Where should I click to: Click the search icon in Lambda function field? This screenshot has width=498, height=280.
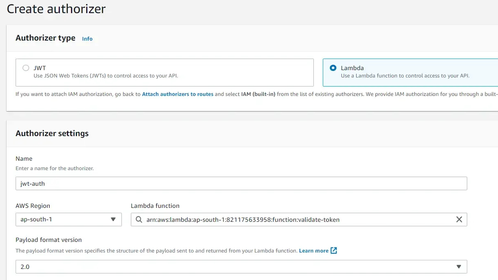(139, 219)
